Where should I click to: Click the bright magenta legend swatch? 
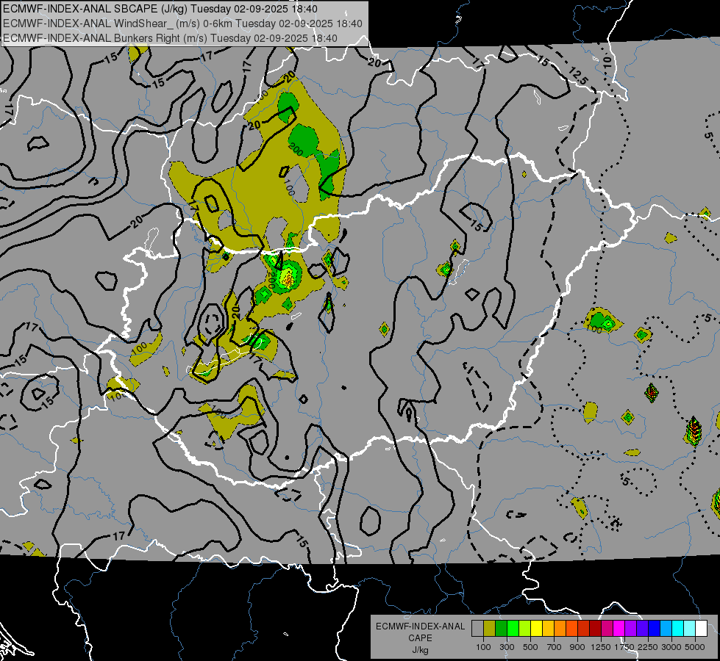[619, 629]
